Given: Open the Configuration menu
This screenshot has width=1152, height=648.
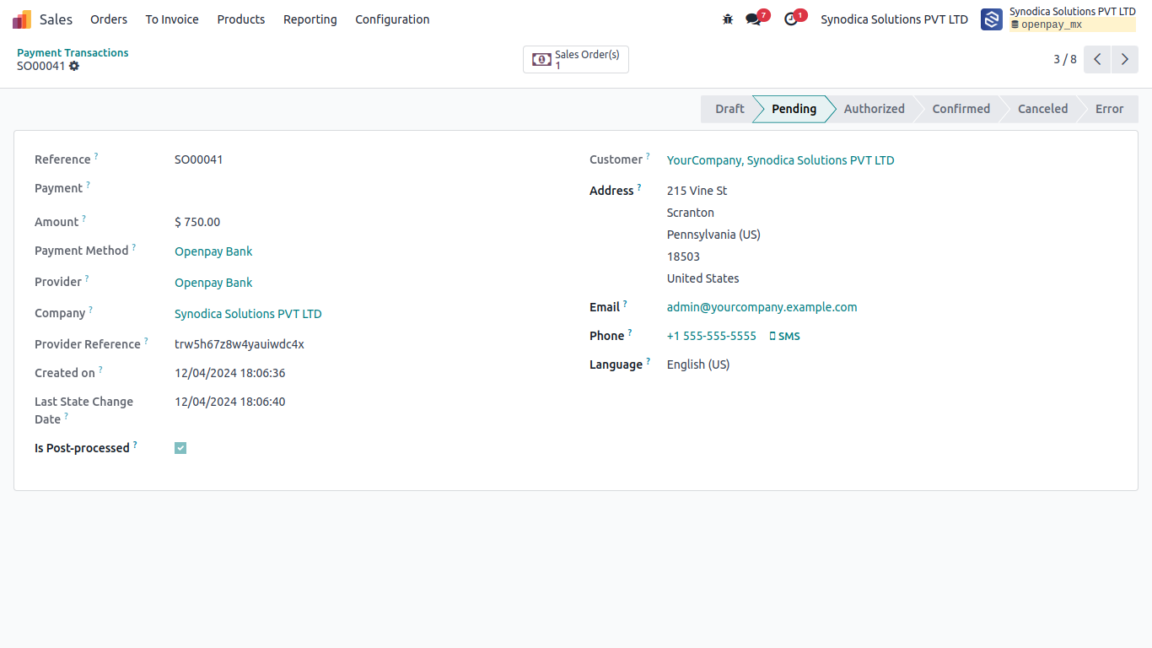Looking at the screenshot, I should coord(392,19).
